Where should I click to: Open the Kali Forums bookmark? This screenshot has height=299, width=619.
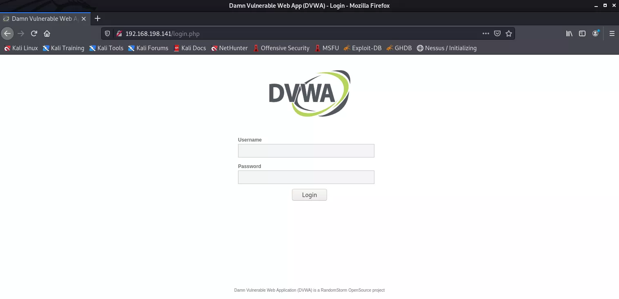point(148,48)
